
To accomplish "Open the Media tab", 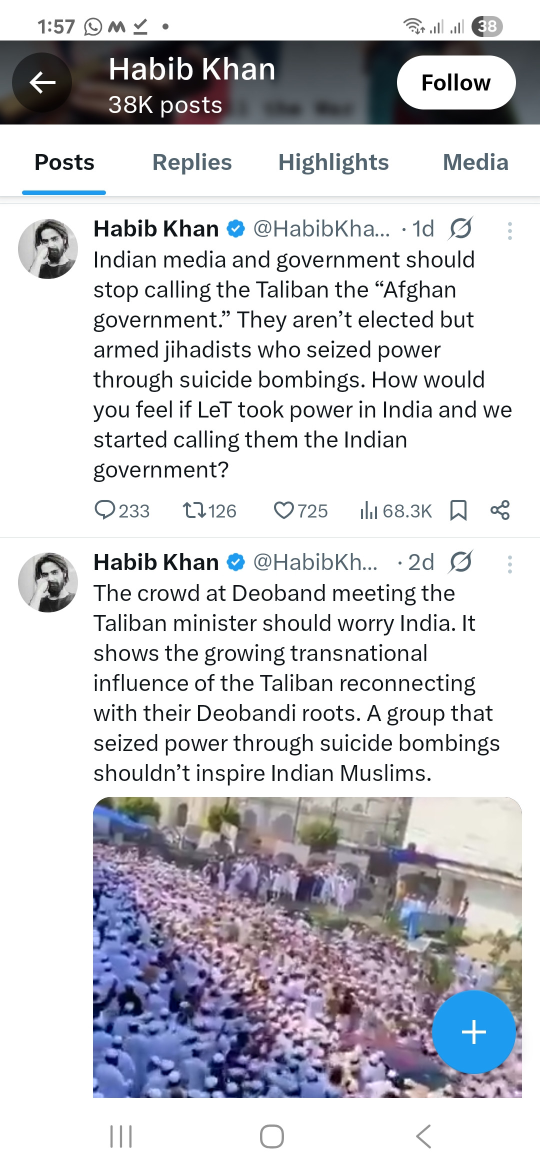I will pyautogui.click(x=475, y=162).
